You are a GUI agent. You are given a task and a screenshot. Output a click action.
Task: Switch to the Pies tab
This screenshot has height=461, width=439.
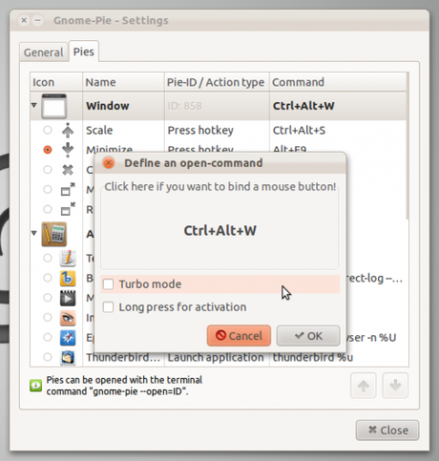point(84,52)
